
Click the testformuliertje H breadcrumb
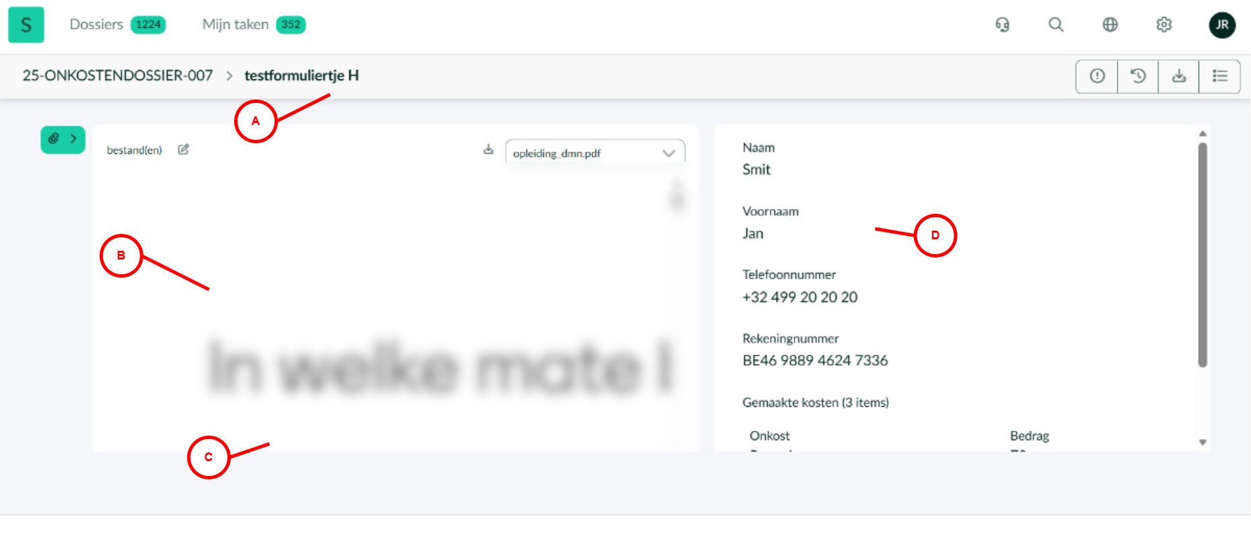[301, 75]
